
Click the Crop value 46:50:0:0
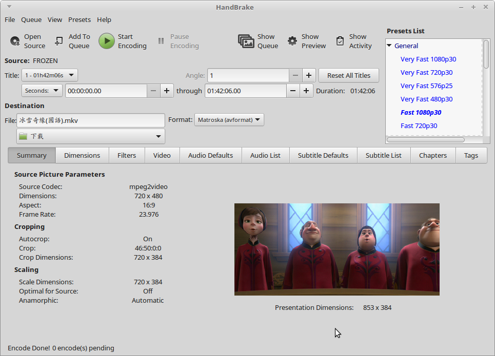(x=148, y=248)
